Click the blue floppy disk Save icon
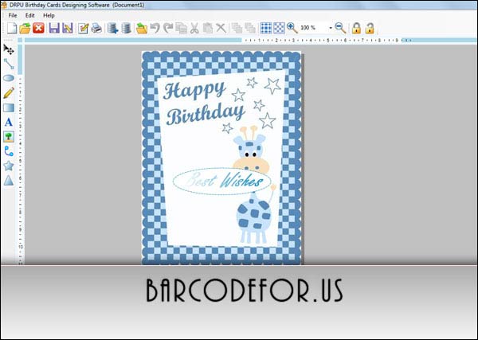 click(53, 29)
